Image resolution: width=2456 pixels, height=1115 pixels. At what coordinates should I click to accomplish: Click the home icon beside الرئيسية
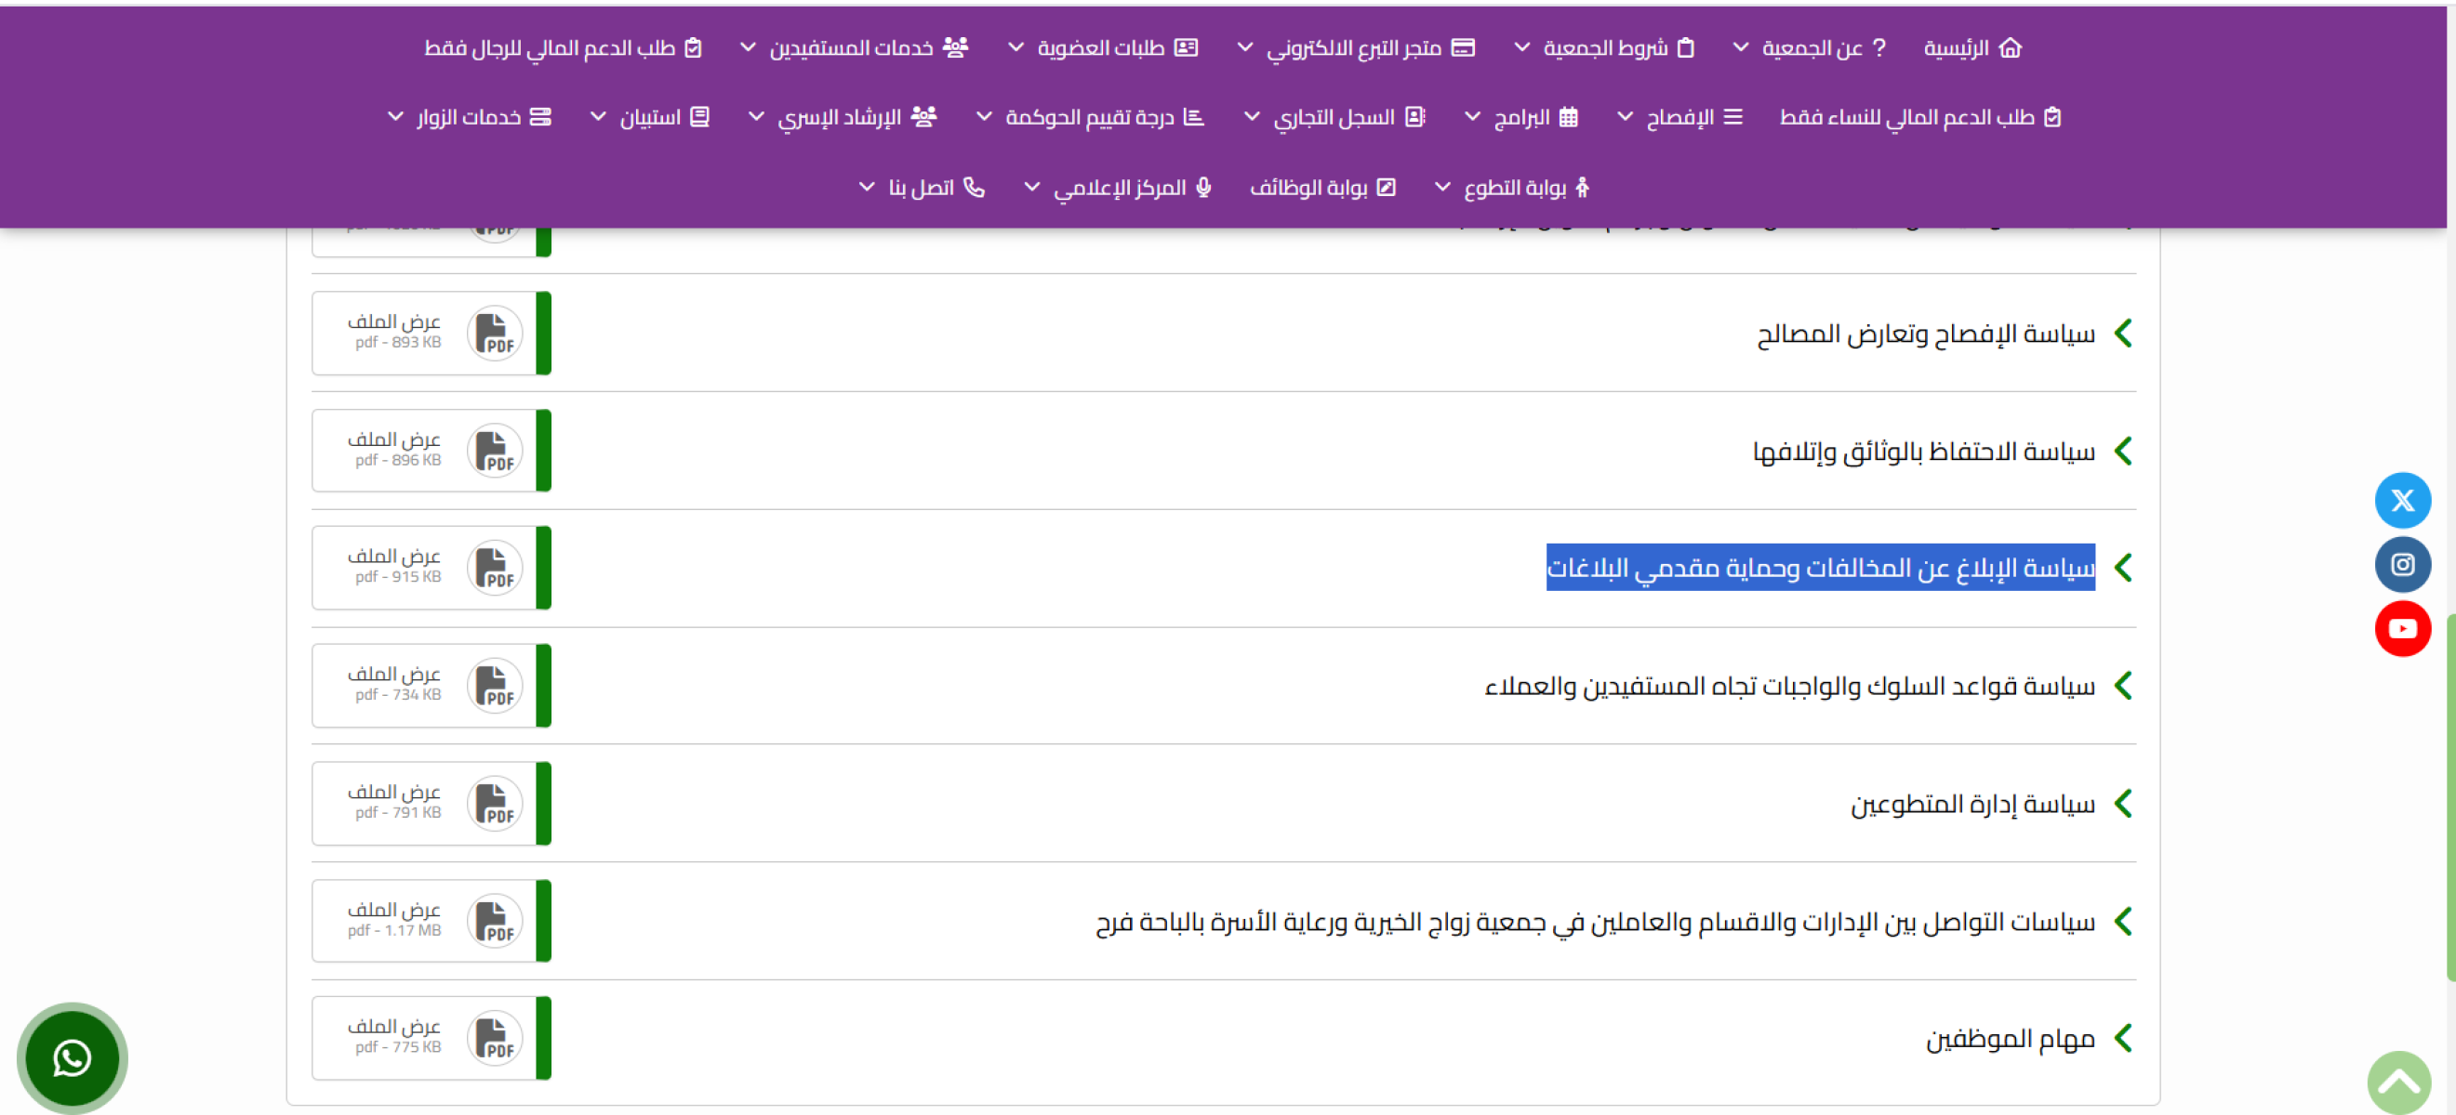tap(2010, 46)
